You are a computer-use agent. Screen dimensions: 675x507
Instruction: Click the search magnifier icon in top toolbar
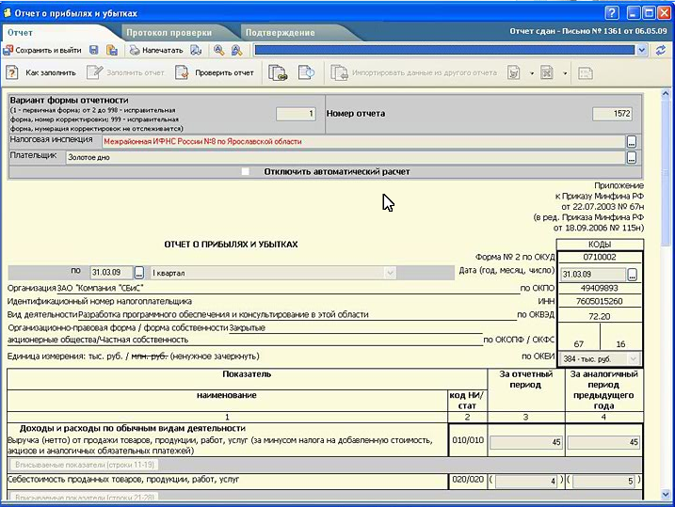pyautogui.click(x=218, y=50)
